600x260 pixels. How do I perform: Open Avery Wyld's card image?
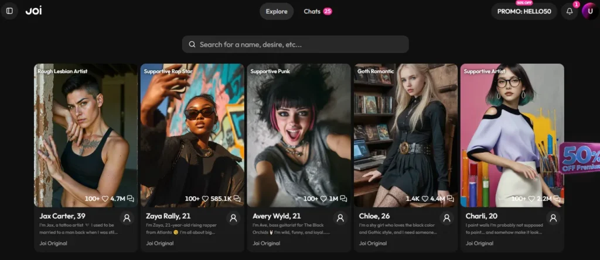coord(299,135)
